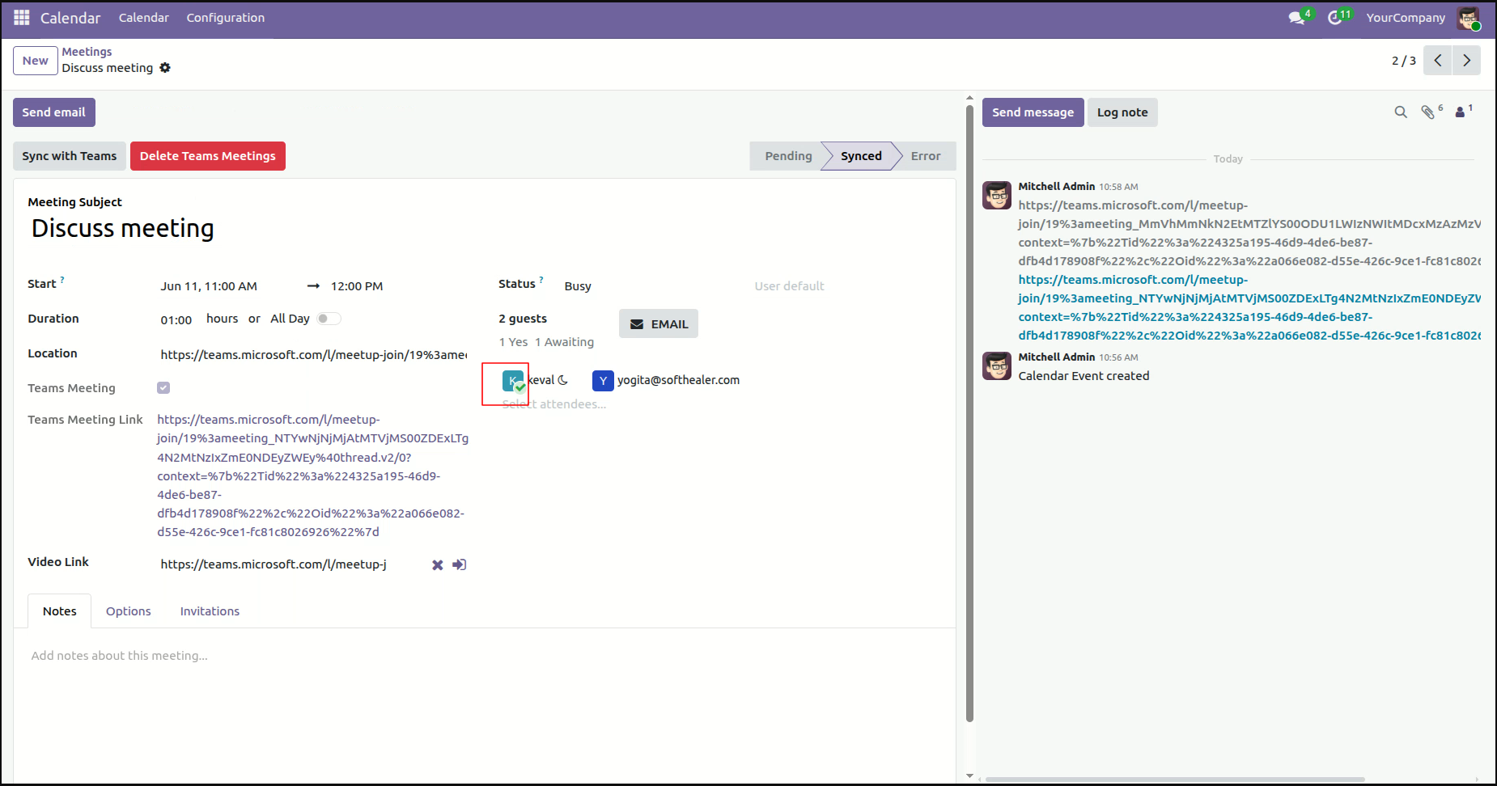Viewport: 1497px width, 786px height.
Task: Click the Calendar Event created message
Action: (1084, 376)
